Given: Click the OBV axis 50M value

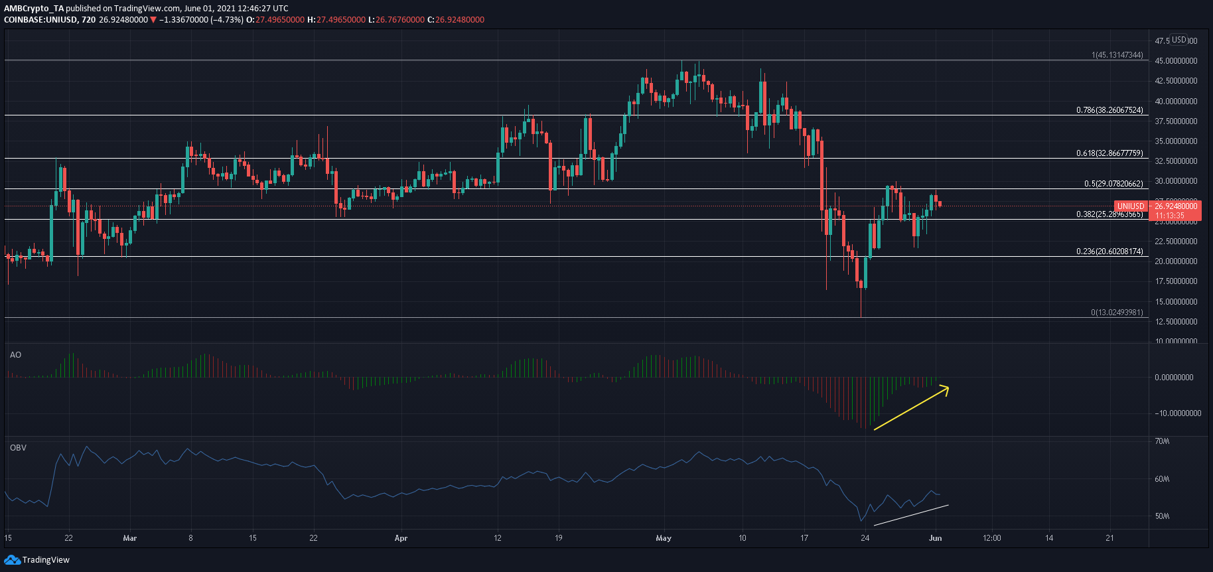Looking at the screenshot, I should [x=1162, y=516].
